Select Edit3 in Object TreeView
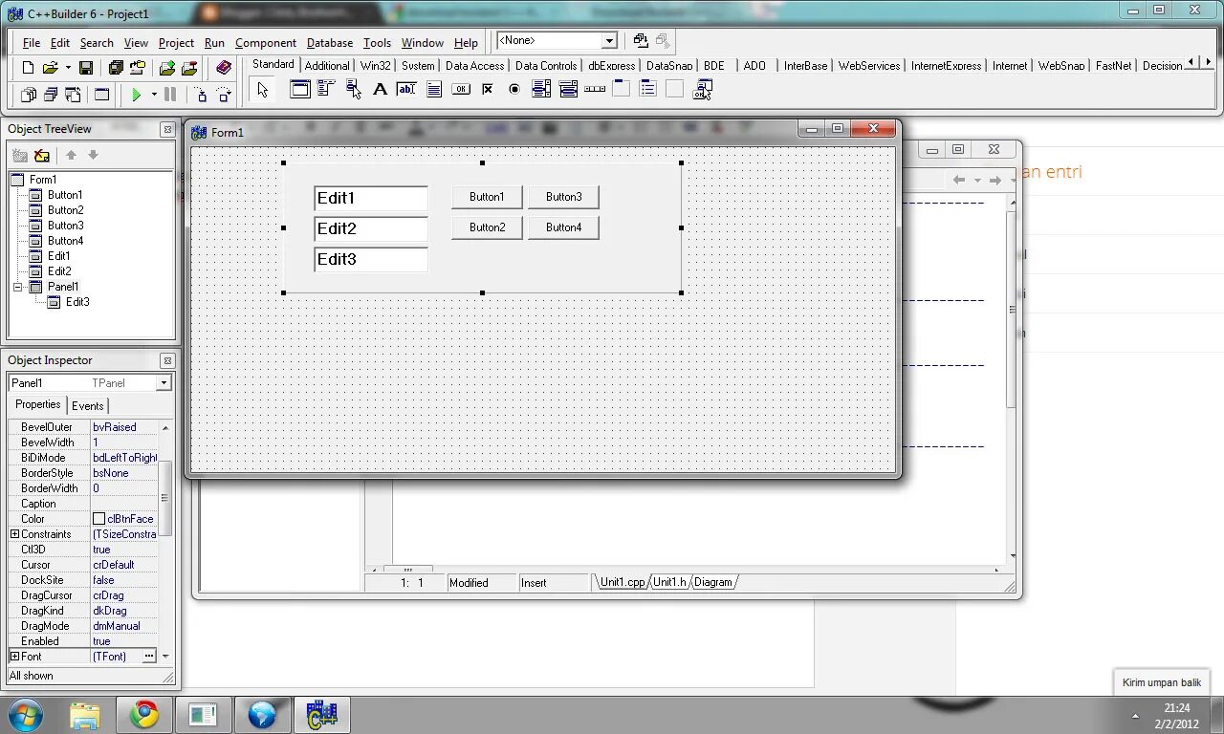This screenshot has width=1224, height=734. pos(77,302)
